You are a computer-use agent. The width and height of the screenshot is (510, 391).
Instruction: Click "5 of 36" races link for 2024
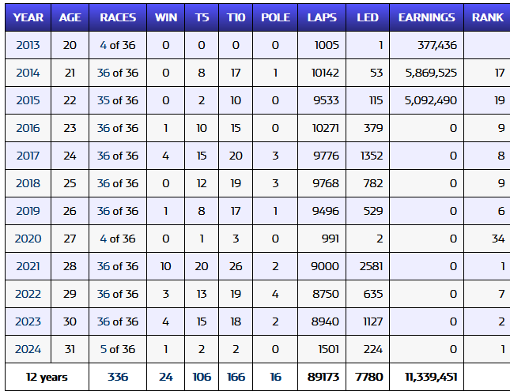[118, 349]
